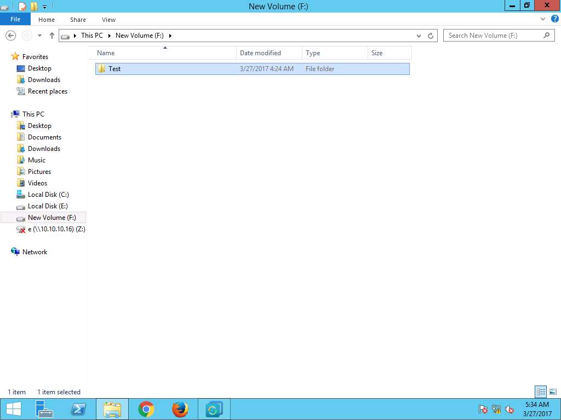This screenshot has width=561, height=420.
Task: Switch to Large icons view button
Action: point(553,392)
